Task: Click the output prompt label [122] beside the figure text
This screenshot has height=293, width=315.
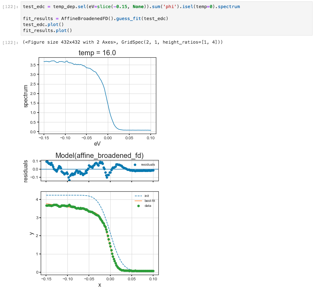Action: click(x=11, y=43)
